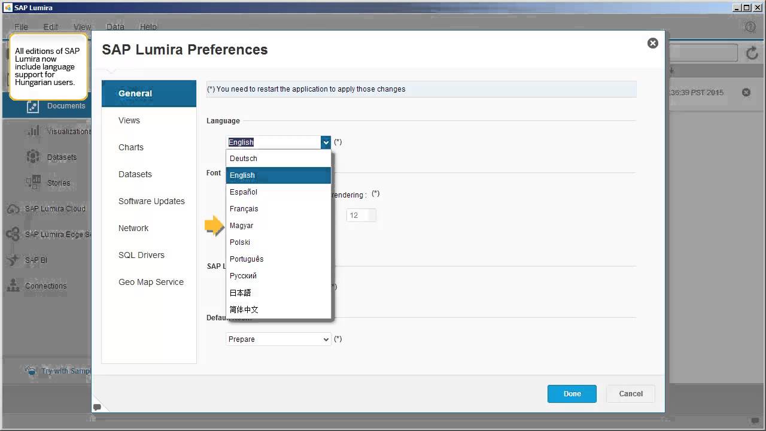Viewport: 766px width, 431px height.
Task: Close the Preferences dialog with the X icon
Action: pos(653,43)
